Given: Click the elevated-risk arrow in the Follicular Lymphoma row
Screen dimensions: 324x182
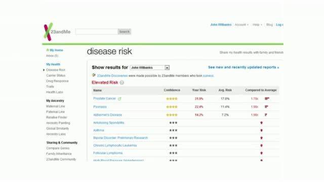Looking at the screenshot, I should [261, 153].
